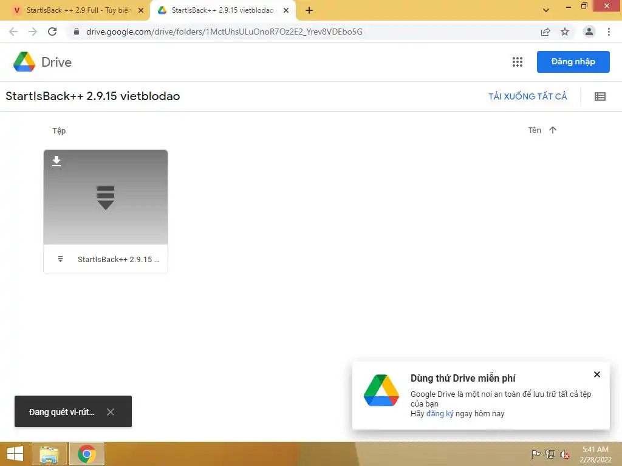Open File Explorer from taskbar

point(49,454)
